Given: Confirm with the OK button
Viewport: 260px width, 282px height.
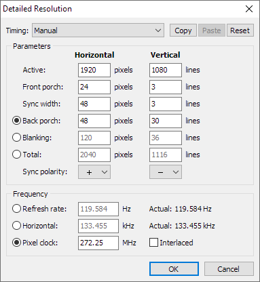Looking at the screenshot, I should (174, 269).
